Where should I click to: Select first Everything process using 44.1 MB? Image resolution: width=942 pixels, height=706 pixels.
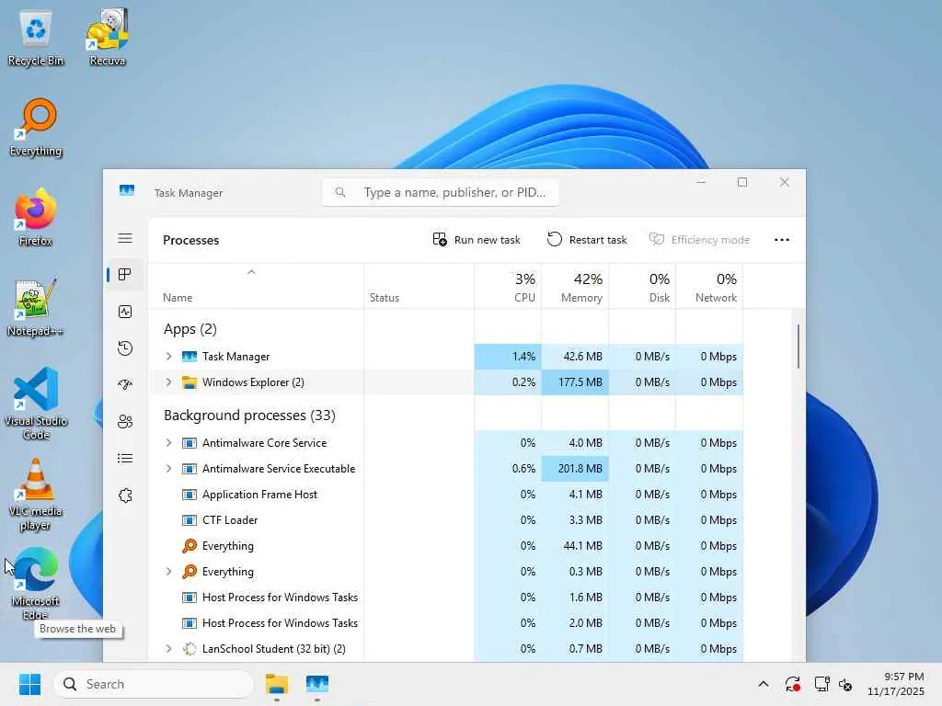coord(446,546)
